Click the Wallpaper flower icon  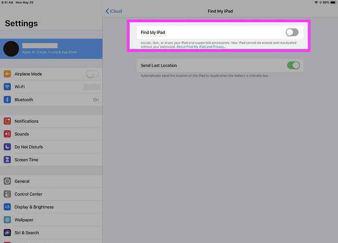click(7, 220)
